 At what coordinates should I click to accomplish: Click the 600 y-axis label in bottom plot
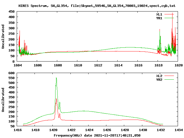pyautogui.click(x=11, y=73)
